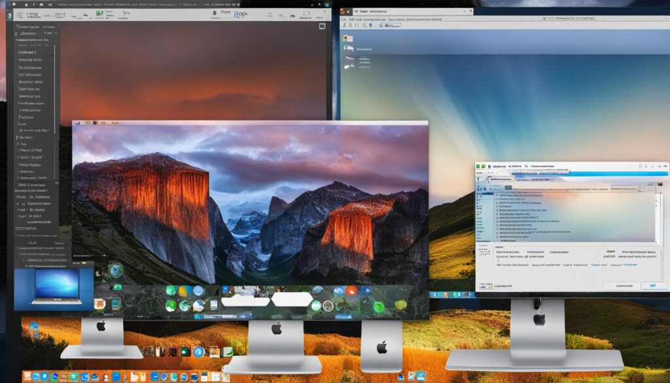Click the small square icon in the dark window's top-right corner

pyautogui.click(x=322, y=26)
